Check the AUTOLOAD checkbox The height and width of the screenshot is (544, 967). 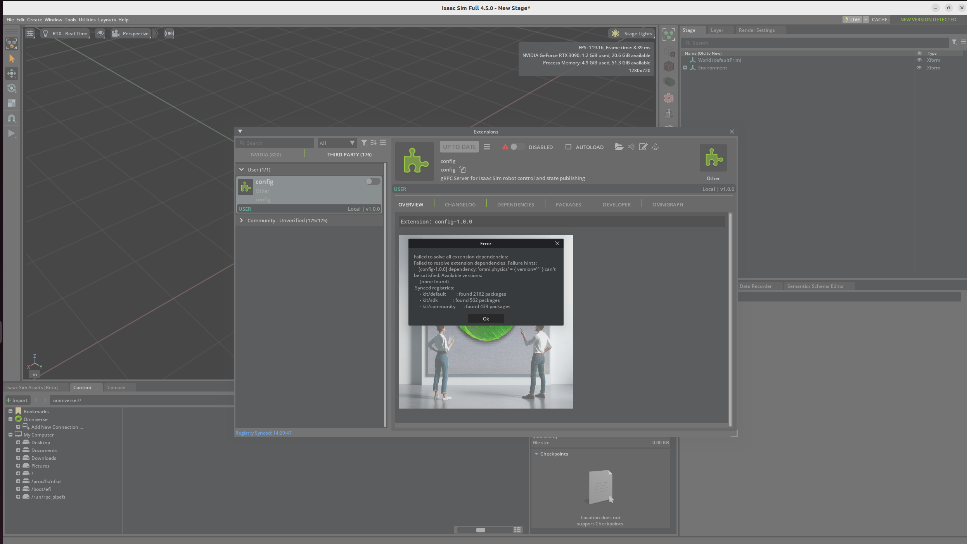pos(568,147)
